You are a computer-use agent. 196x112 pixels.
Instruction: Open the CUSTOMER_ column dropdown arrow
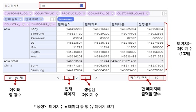click(x=54, y=24)
